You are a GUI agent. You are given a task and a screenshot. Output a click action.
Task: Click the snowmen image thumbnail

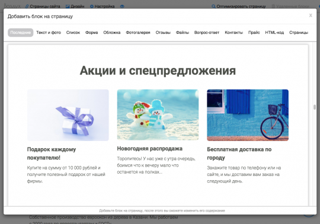[x=158, y=115]
